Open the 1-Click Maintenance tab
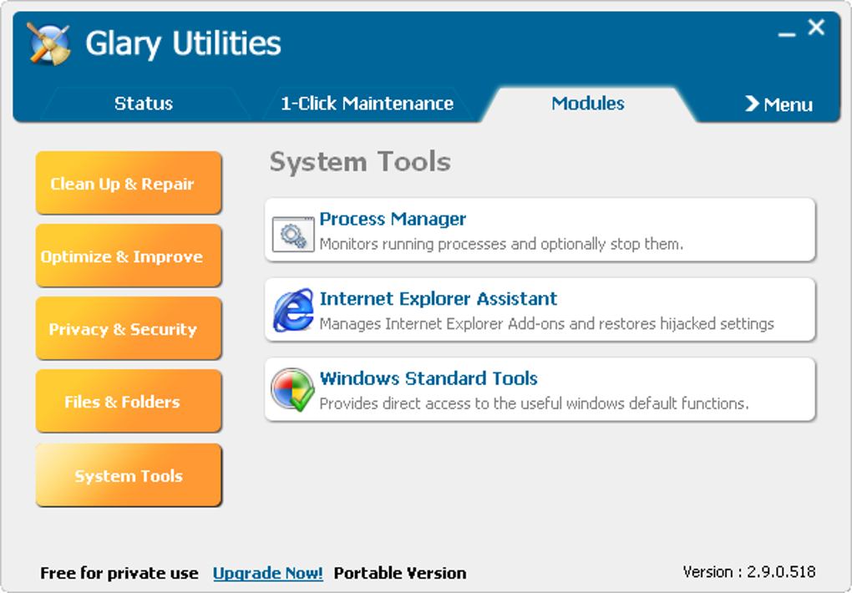Image resolution: width=852 pixels, height=593 pixels. [x=367, y=104]
